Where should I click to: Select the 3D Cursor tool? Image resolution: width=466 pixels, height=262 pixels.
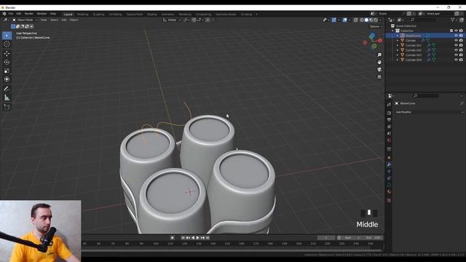click(x=7, y=44)
